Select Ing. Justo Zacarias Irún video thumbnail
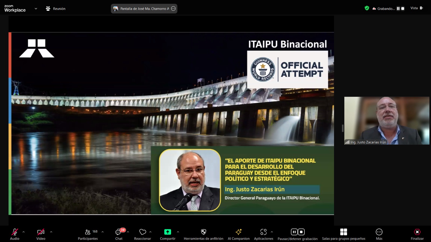431x242 pixels. 387,121
